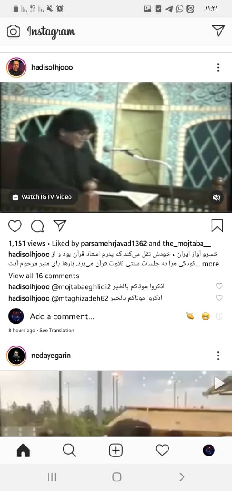The width and height of the screenshot is (232, 491).
Task: Share the post via paper plane icon
Action: 60,225
